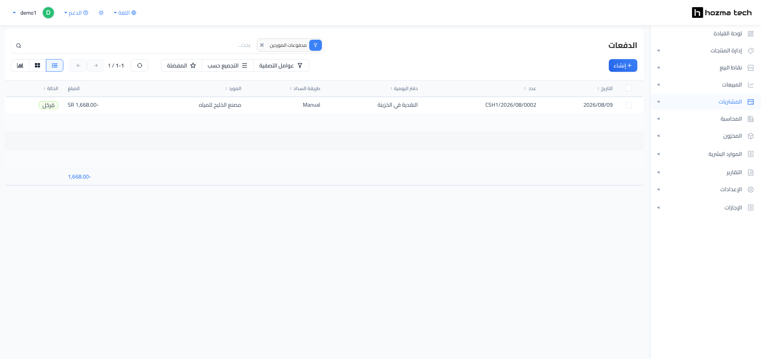761x359 pixels.
Task: Tick the select-all header checkbox
Action: [629, 88]
